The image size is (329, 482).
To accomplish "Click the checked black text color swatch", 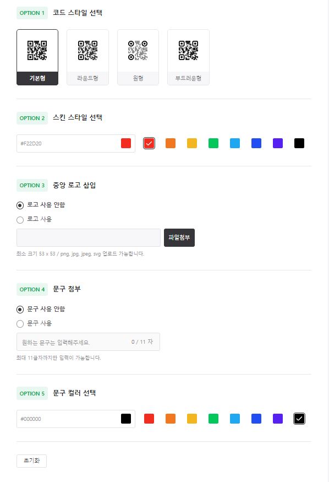I will (299, 419).
